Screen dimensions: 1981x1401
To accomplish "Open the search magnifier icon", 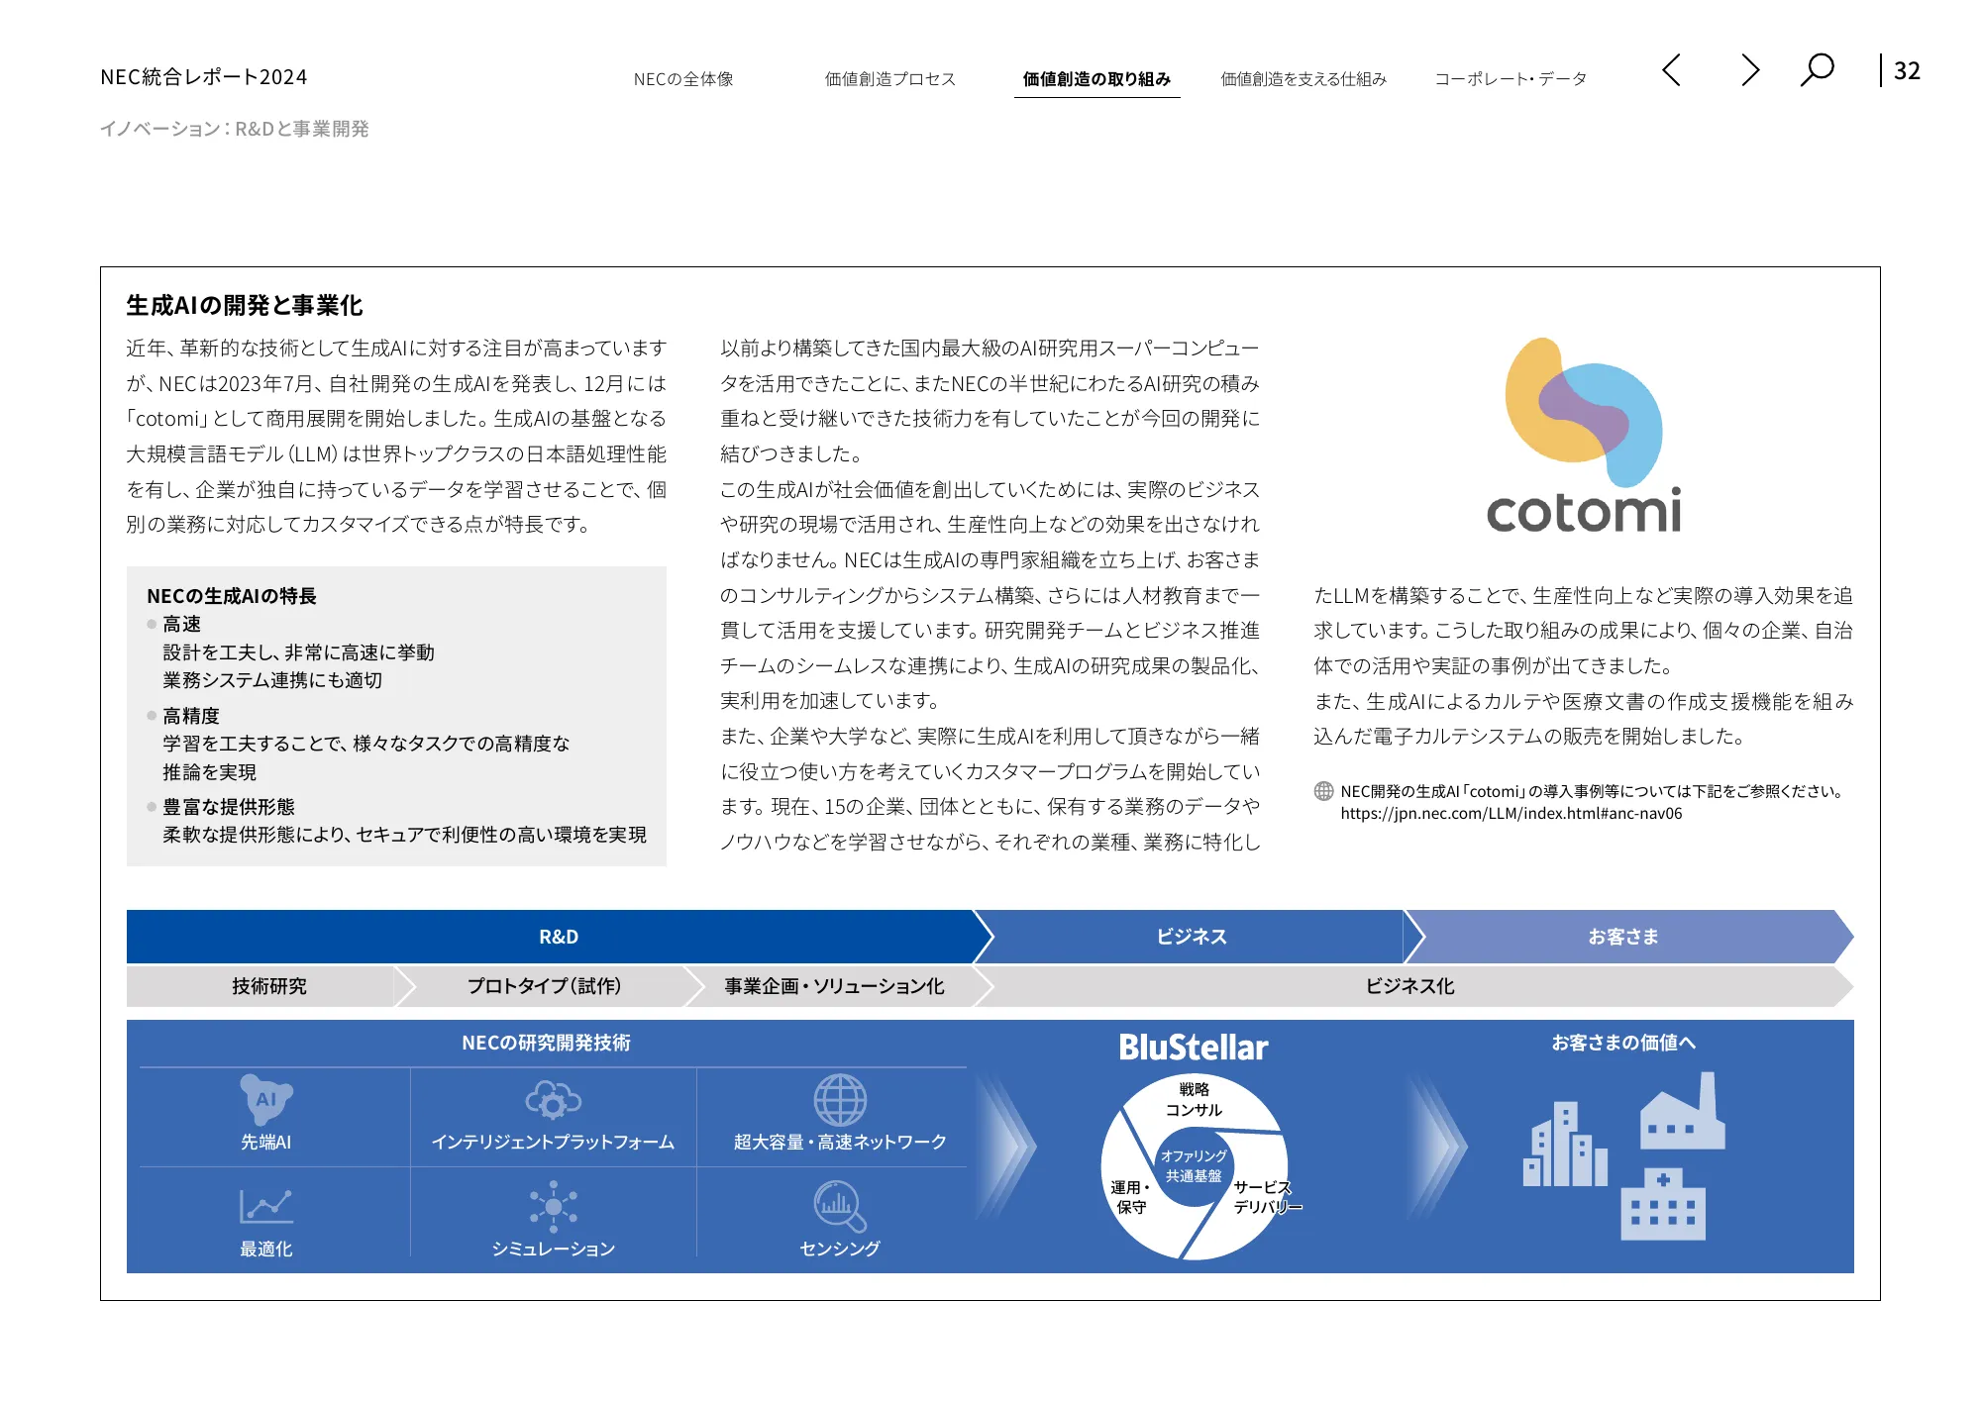I will click(1817, 70).
